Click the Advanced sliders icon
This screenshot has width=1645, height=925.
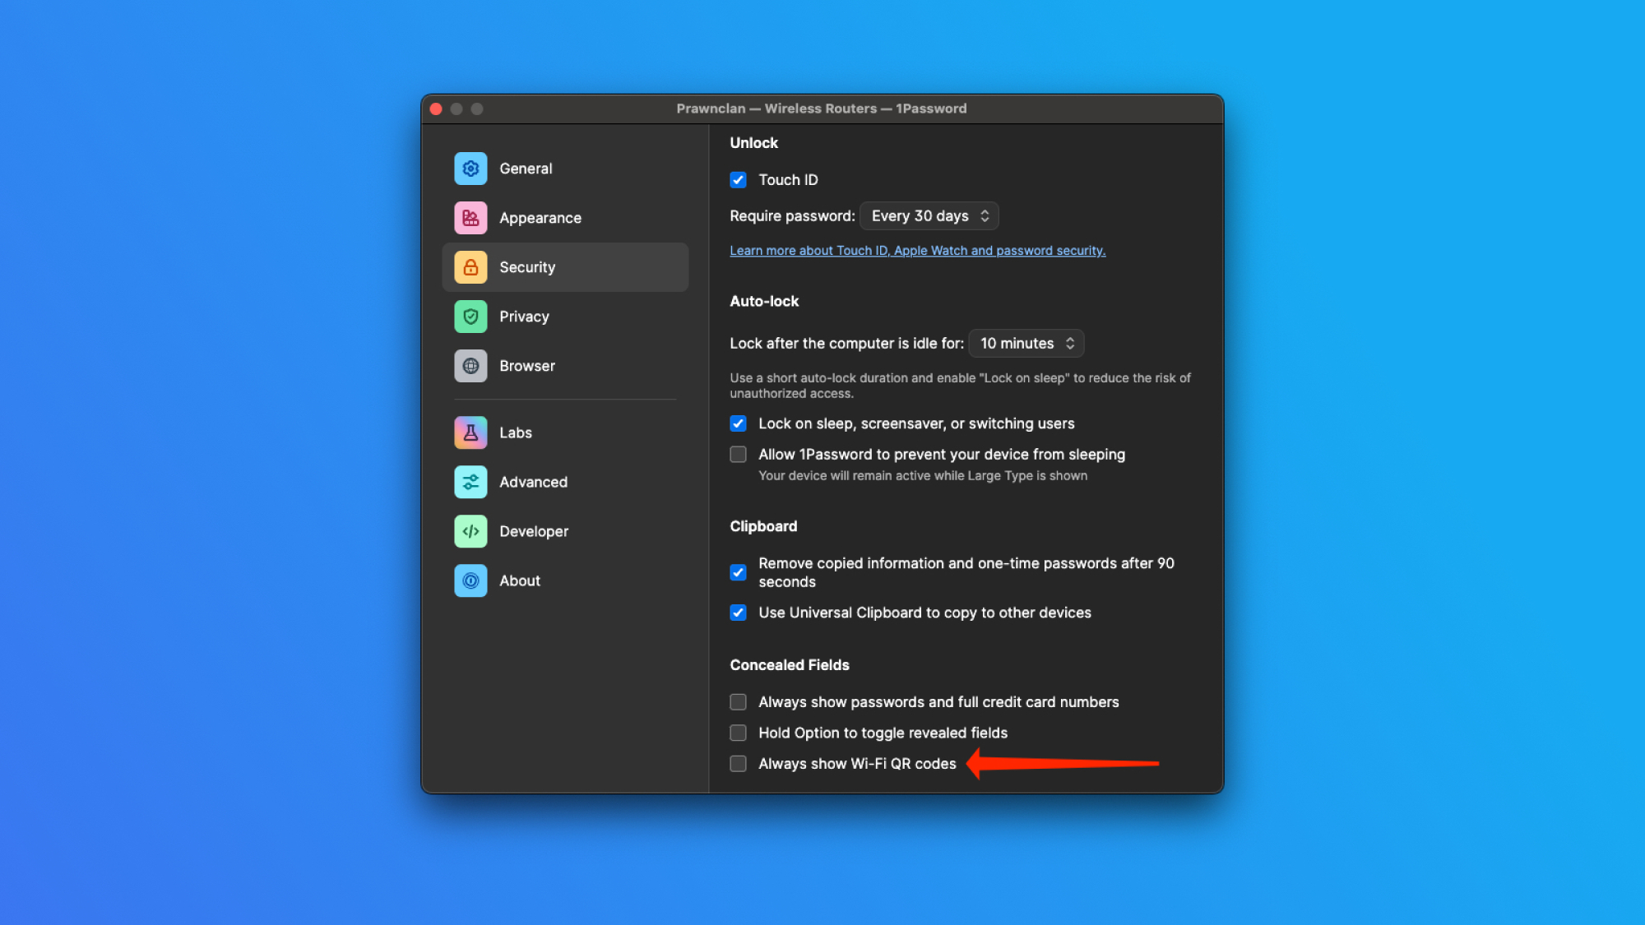pos(470,482)
